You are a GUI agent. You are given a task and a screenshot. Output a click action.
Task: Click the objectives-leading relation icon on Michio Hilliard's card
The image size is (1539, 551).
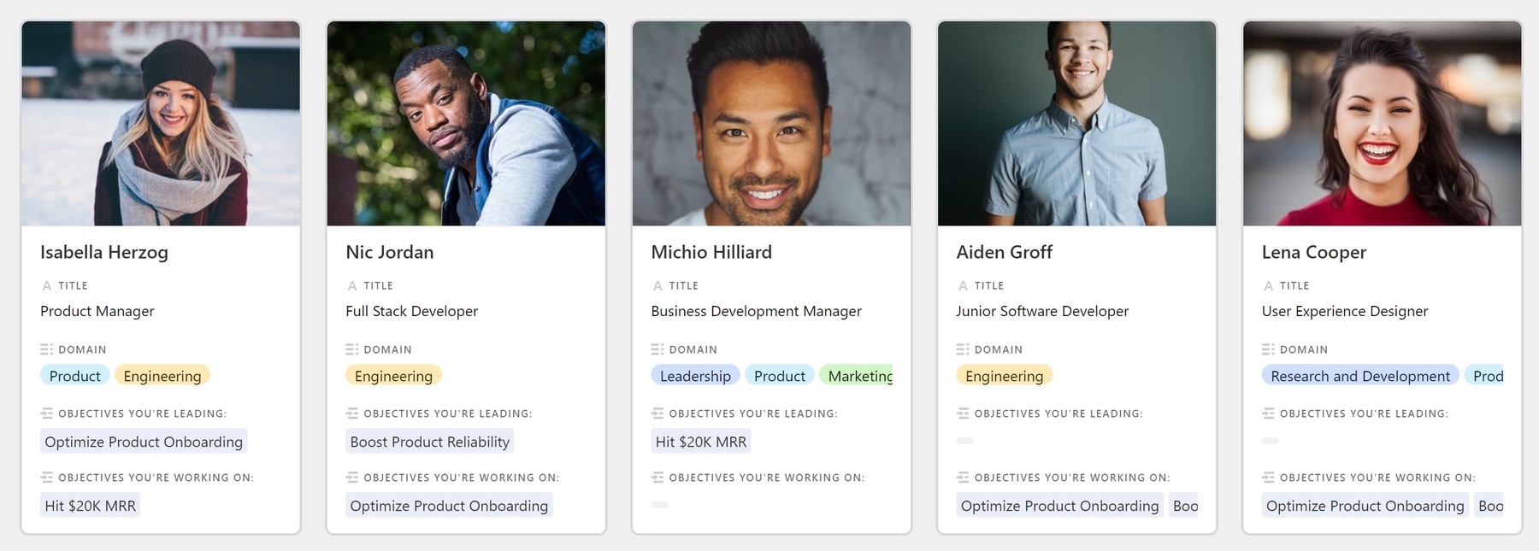657,413
